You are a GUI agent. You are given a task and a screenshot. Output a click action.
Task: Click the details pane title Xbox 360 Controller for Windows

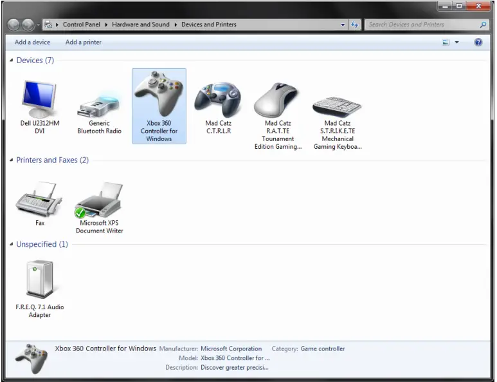click(105, 349)
